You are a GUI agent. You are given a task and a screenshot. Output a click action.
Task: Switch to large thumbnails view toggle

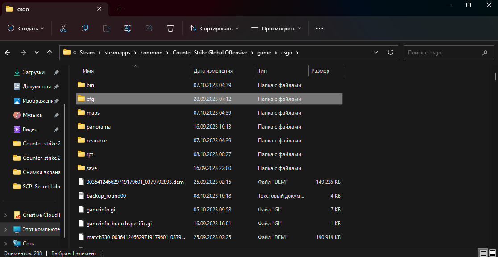tap(492, 253)
